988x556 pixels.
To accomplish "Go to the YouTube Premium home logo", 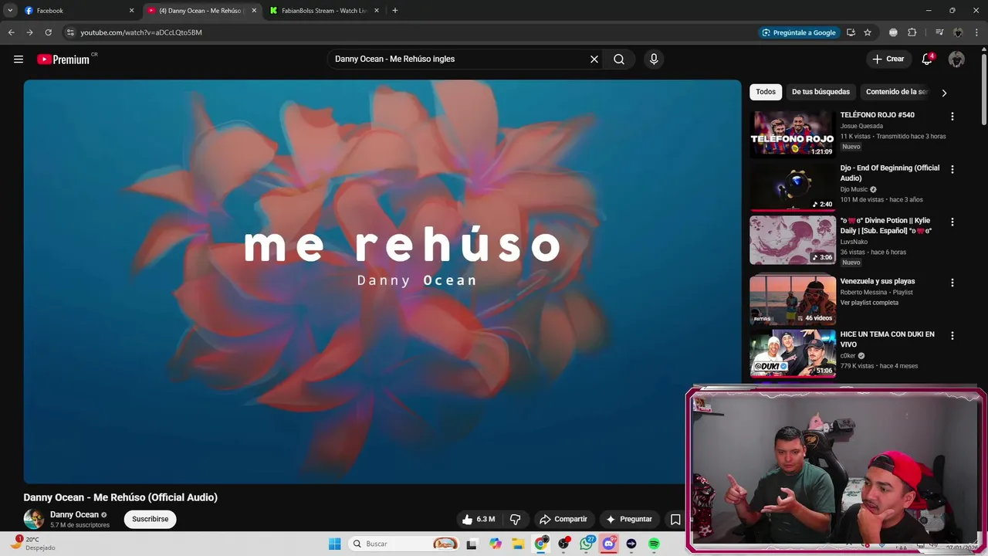I will (63, 59).
